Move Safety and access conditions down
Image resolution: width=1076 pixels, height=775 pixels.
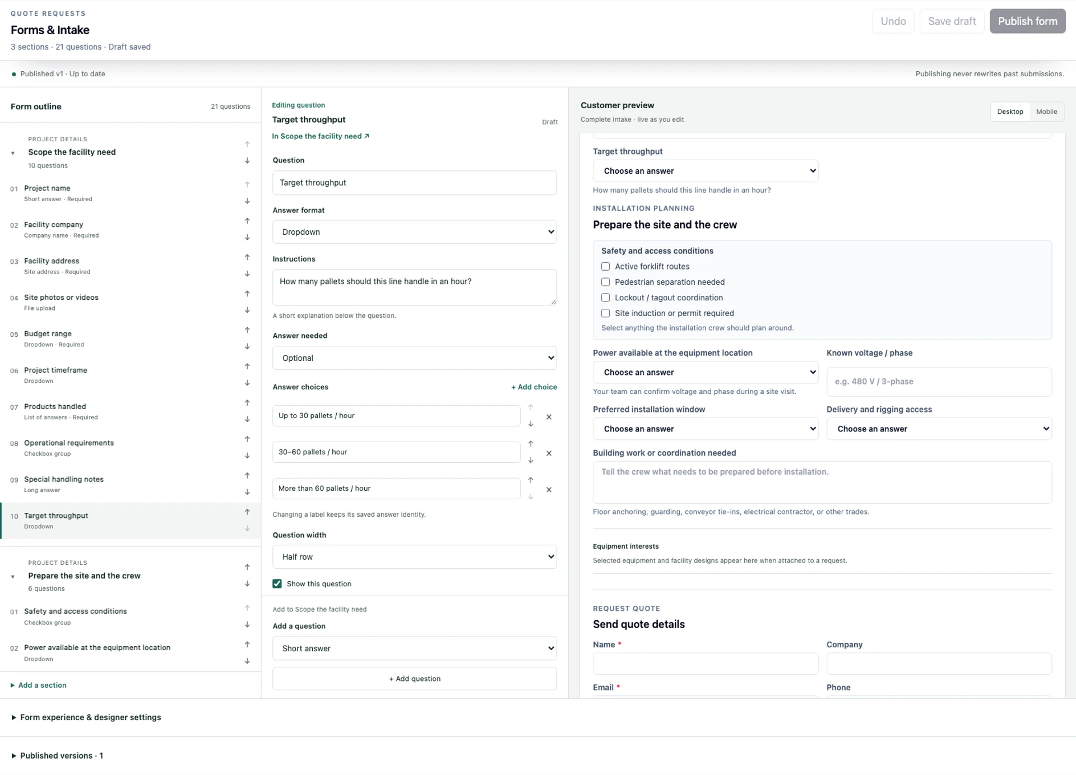[x=247, y=625]
